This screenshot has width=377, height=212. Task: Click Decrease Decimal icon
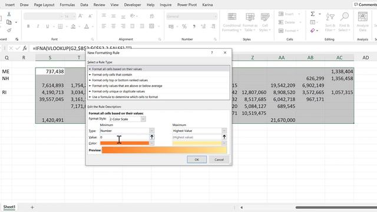point(213,26)
